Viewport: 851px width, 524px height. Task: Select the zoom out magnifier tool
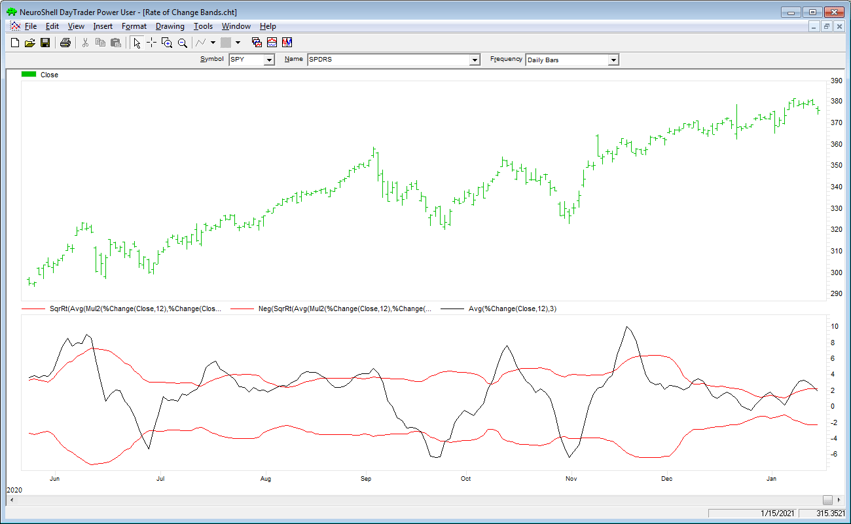coord(183,43)
